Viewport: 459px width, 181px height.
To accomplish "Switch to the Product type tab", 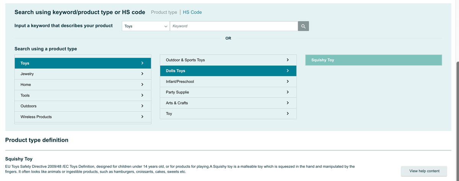I will click(164, 12).
